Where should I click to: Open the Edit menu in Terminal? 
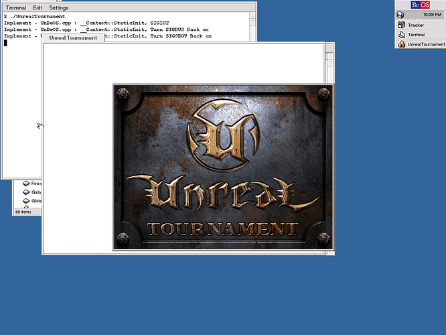pyautogui.click(x=38, y=7)
